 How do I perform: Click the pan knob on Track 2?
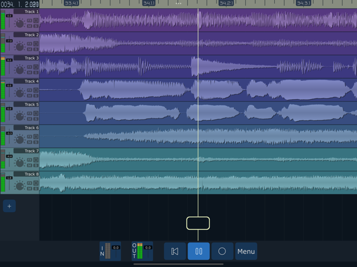(20, 47)
